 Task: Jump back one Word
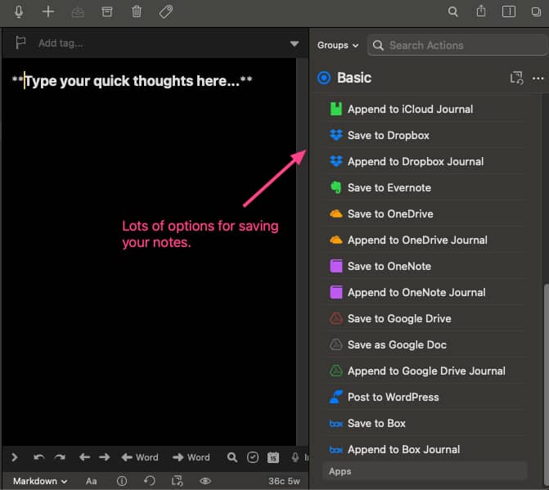click(140, 457)
